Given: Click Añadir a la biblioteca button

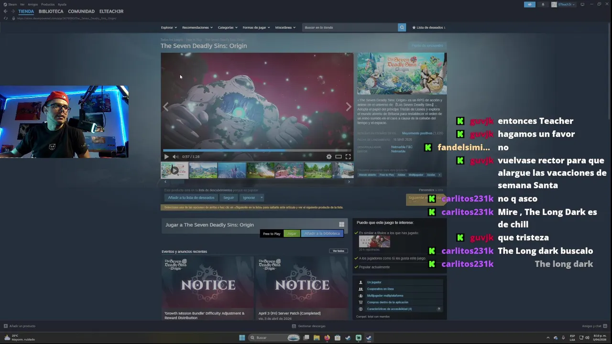Looking at the screenshot, I should pos(322,234).
